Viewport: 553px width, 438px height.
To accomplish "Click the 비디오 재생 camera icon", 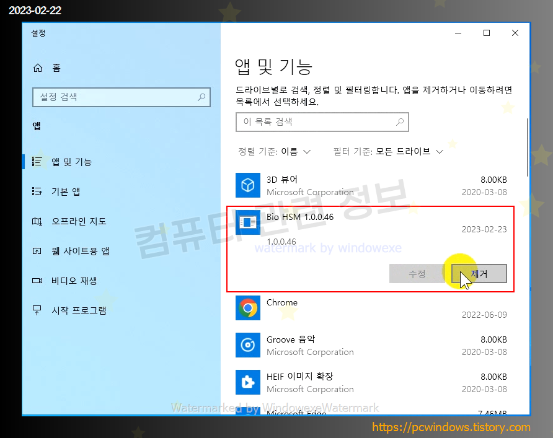I will [x=37, y=281].
